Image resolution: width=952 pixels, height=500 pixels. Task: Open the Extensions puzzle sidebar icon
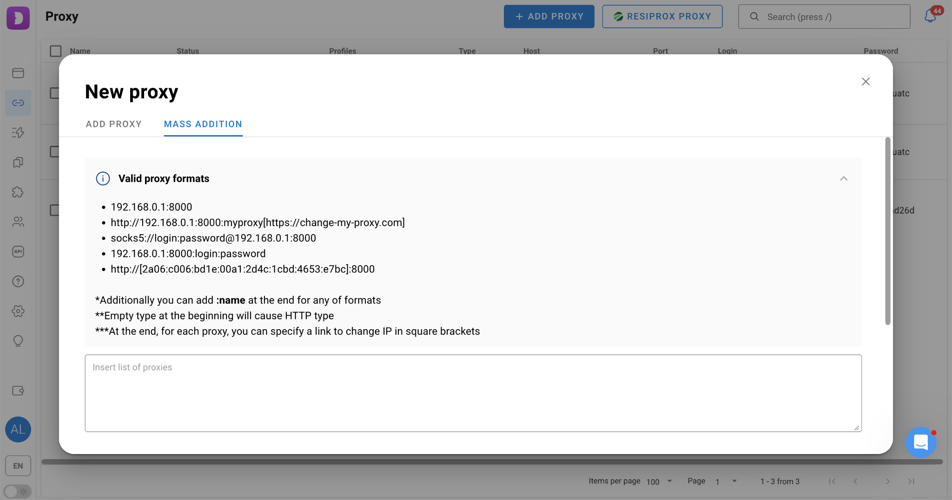(x=18, y=192)
